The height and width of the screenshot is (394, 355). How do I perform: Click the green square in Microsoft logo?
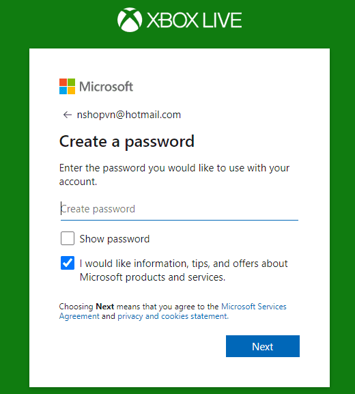coord(72,82)
